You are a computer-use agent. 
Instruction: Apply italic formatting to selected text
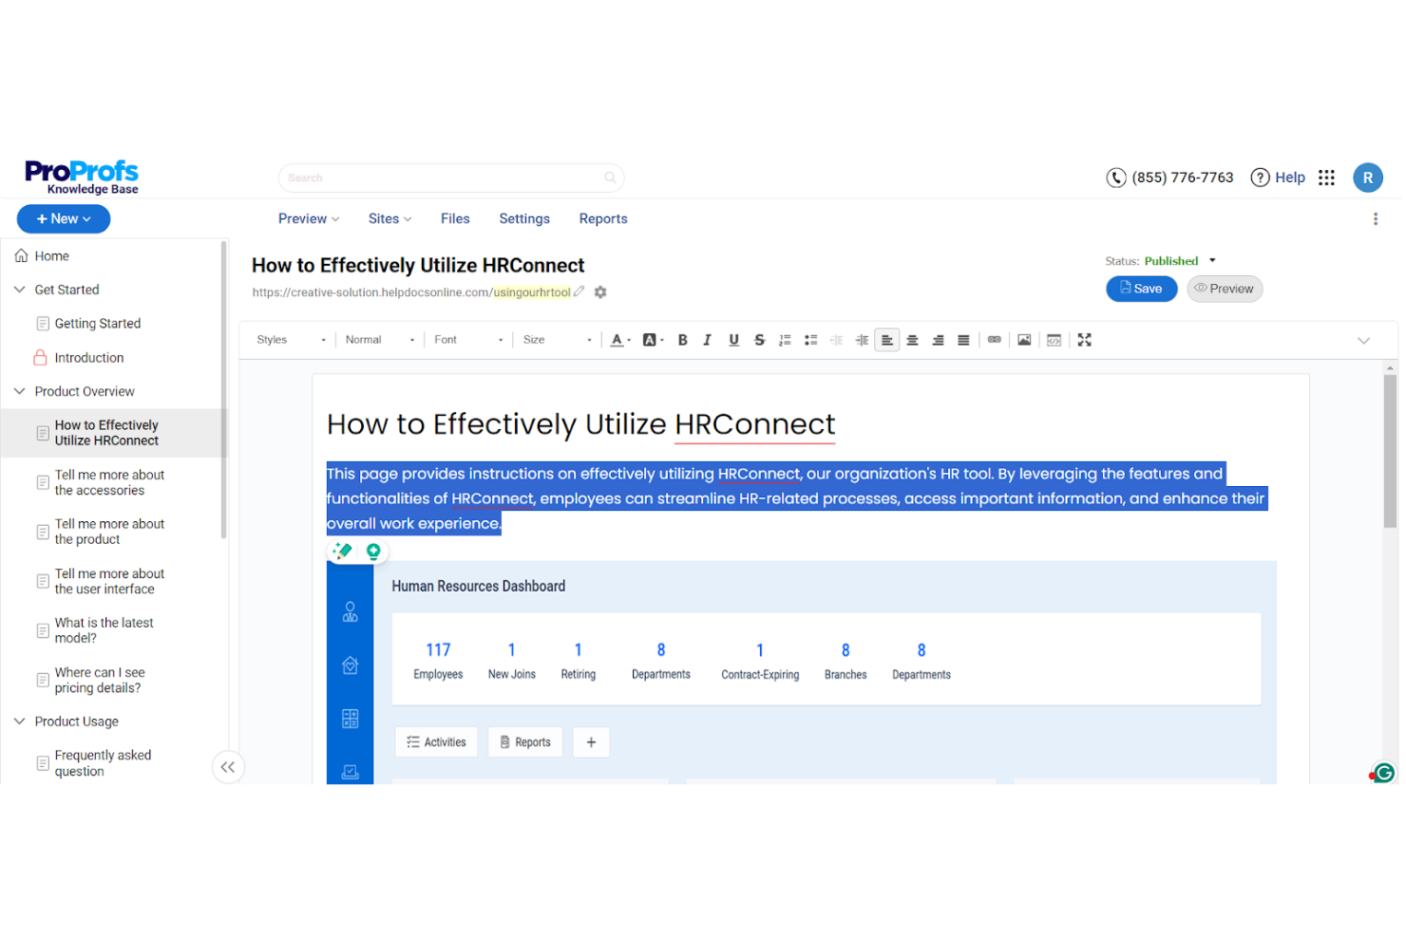point(707,339)
